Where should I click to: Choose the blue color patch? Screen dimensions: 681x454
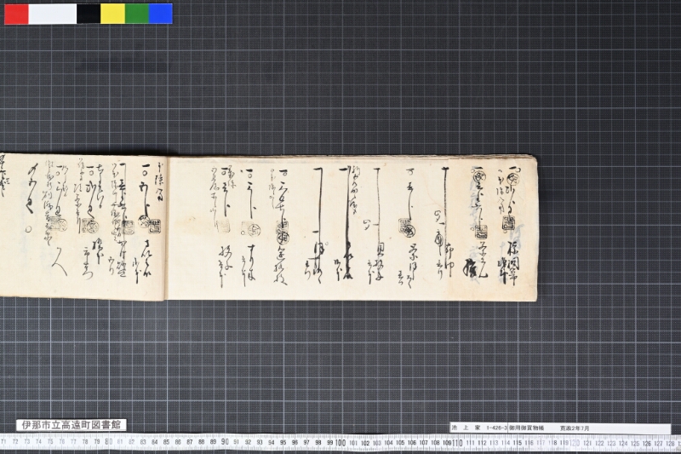(x=161, y=14)
